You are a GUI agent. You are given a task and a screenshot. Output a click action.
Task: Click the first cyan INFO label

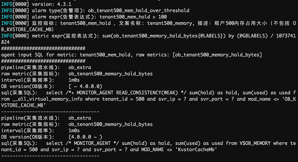(x=7, y=4)
